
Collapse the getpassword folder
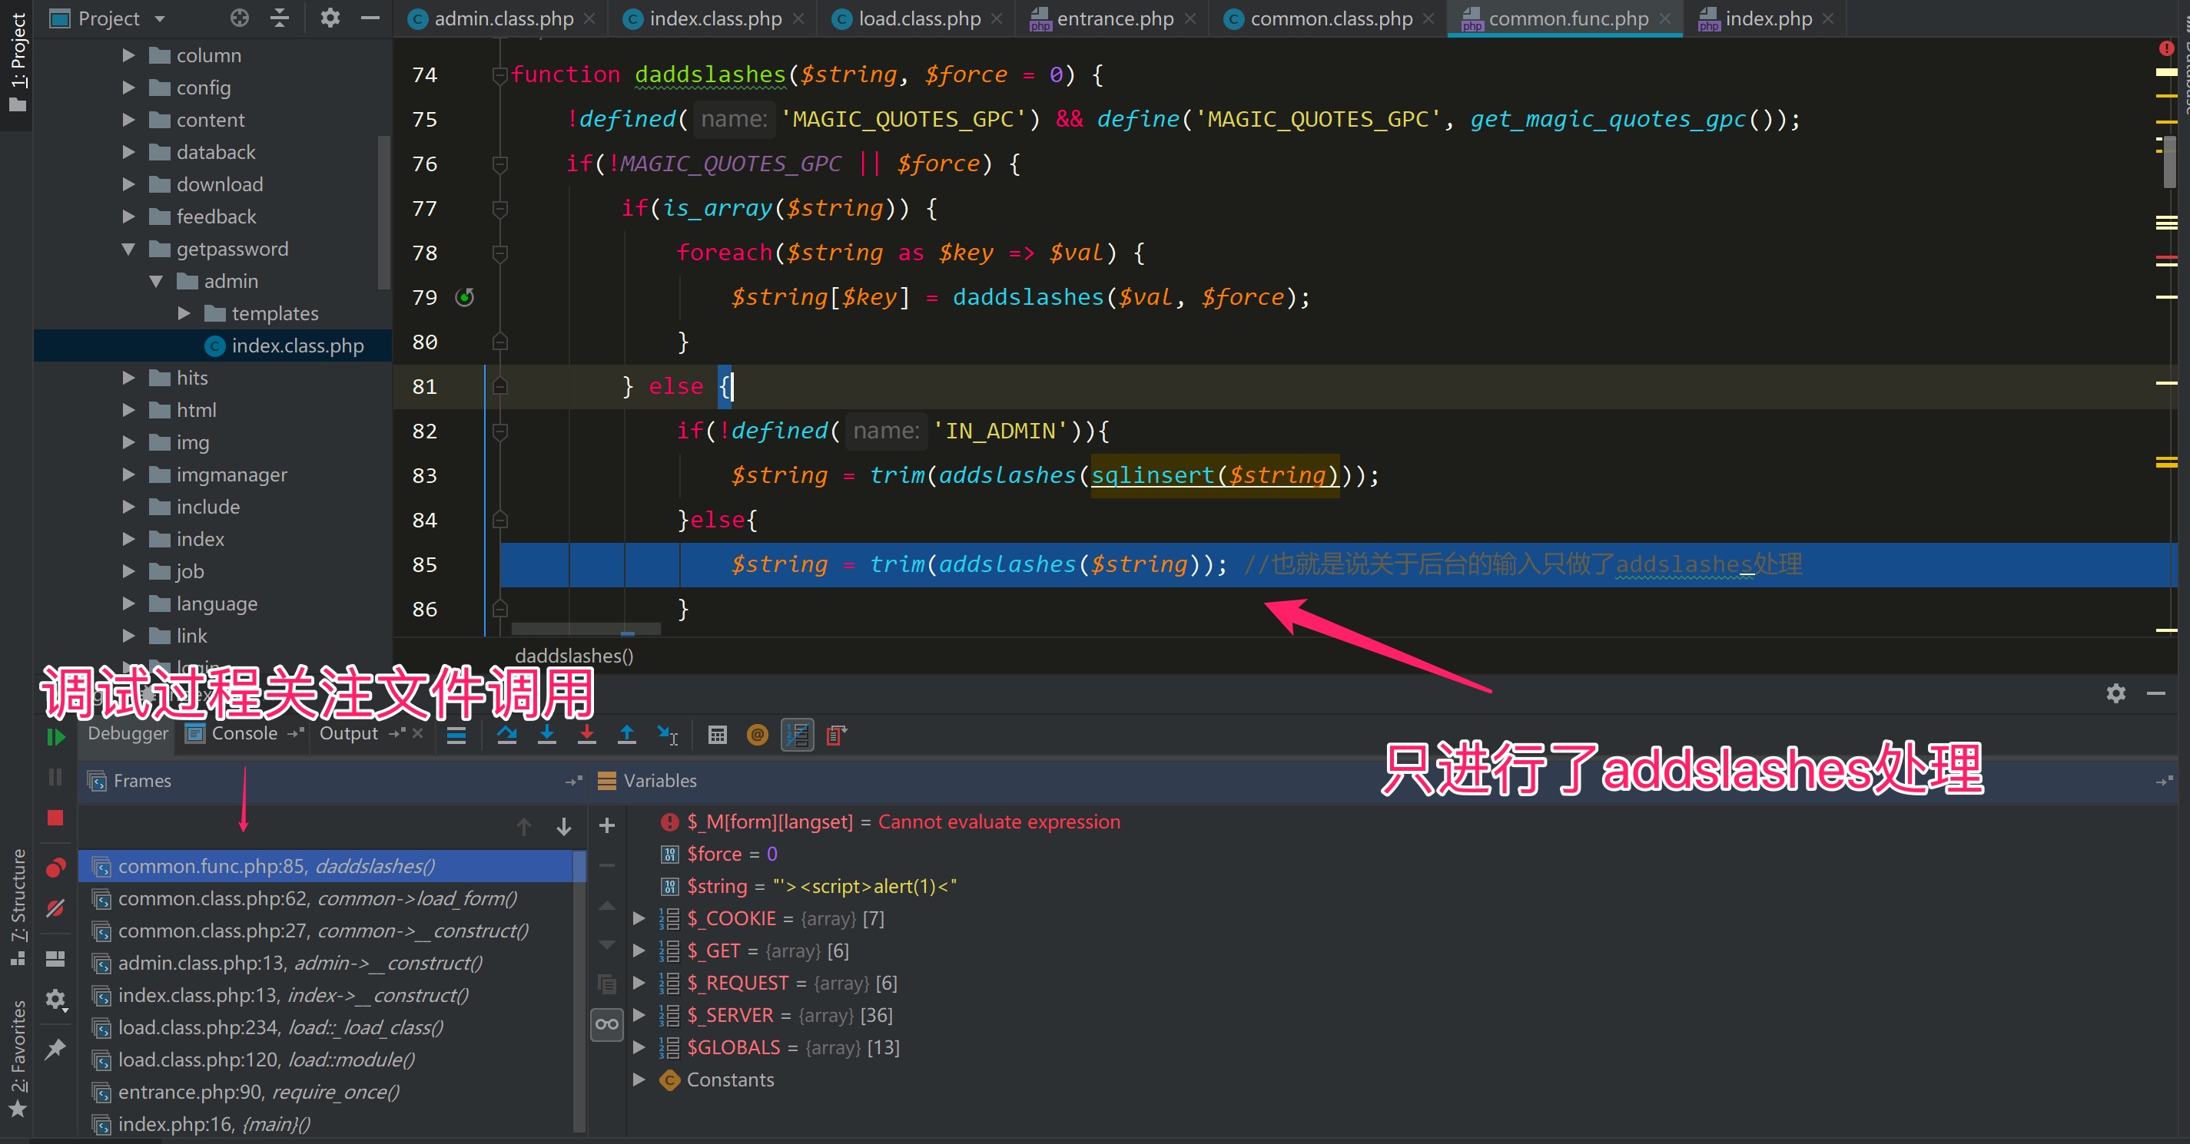[x=128, y=249]
